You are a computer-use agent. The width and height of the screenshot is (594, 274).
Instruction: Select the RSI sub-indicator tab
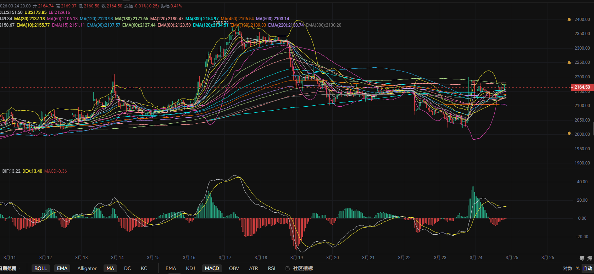(271, 268)
